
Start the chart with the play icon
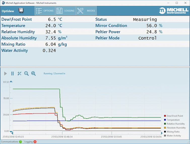[6, 73]
